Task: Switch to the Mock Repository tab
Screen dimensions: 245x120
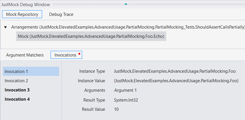Action: [x=22, y=14]
